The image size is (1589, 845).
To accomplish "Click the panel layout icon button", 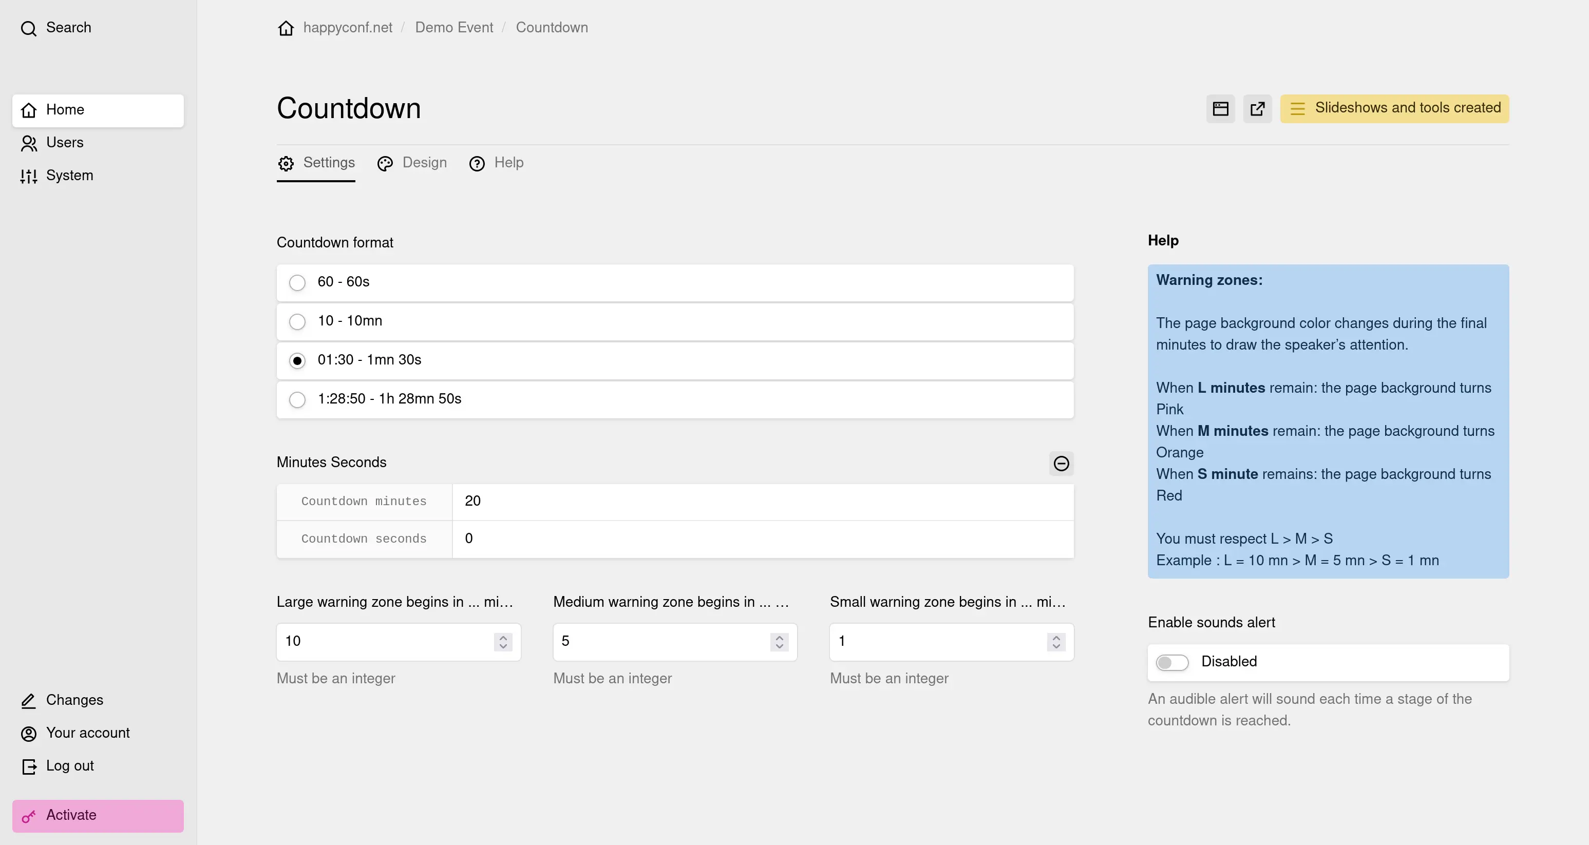I will point(1220,108).
